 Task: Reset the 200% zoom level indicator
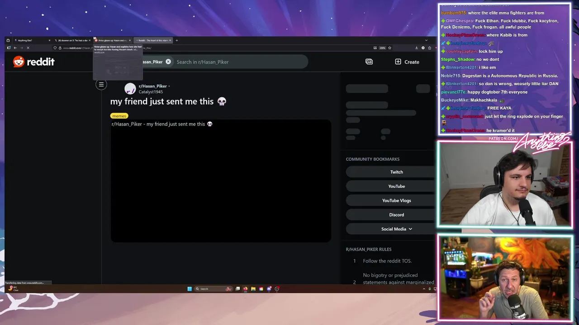tap(382, 48)
